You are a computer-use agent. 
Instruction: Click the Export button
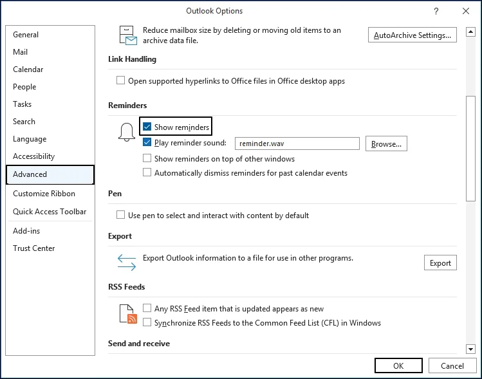point(440,263)
